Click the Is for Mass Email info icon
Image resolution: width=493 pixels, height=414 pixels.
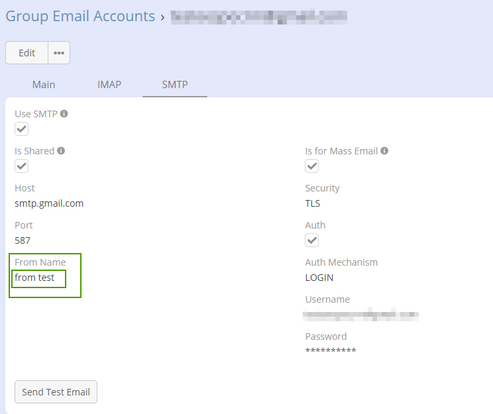pos(384,151)
